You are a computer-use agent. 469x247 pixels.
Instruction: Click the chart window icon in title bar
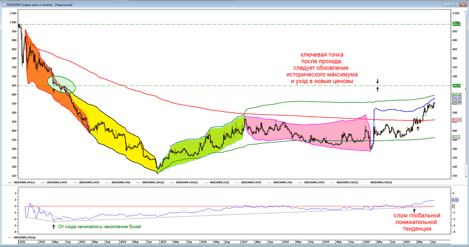coord(4,4)
